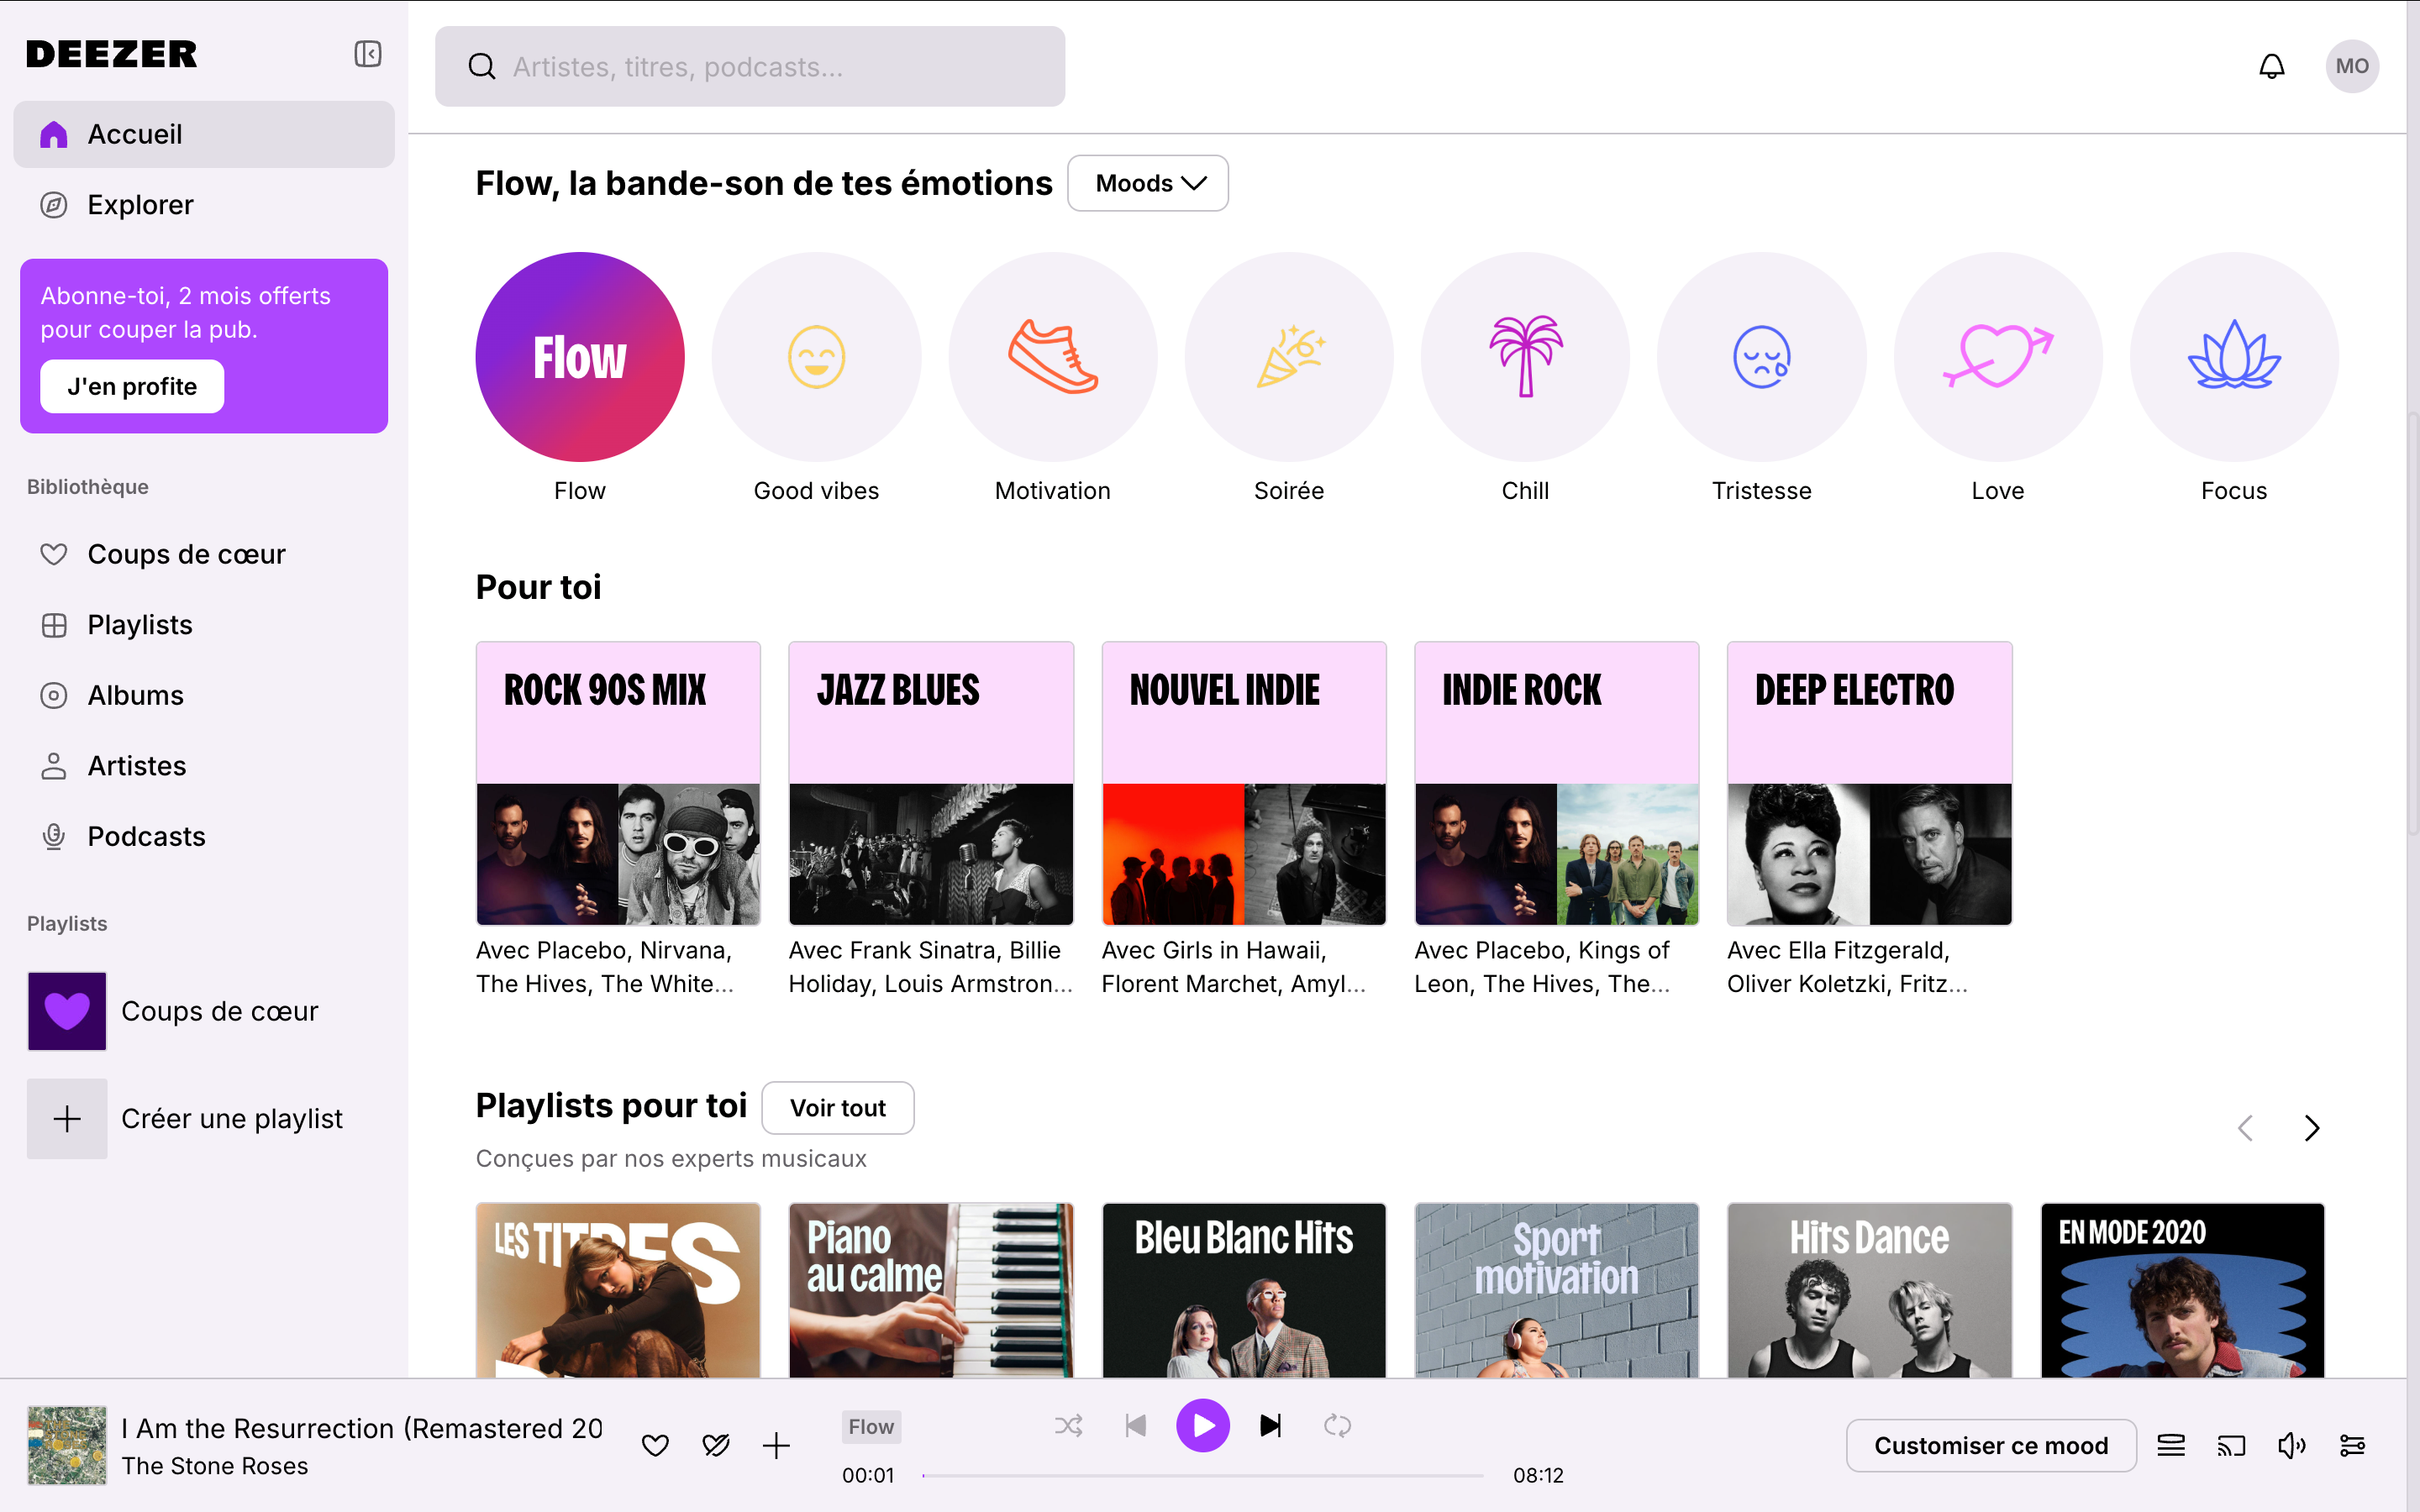Open Podcasts in library

click(x=204, y=836)
